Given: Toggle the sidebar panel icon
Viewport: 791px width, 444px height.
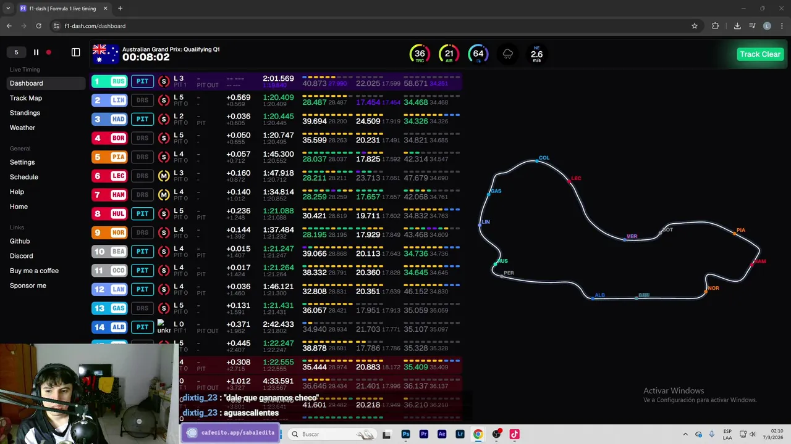Looking at the screenshot, I should coord(75,52).
